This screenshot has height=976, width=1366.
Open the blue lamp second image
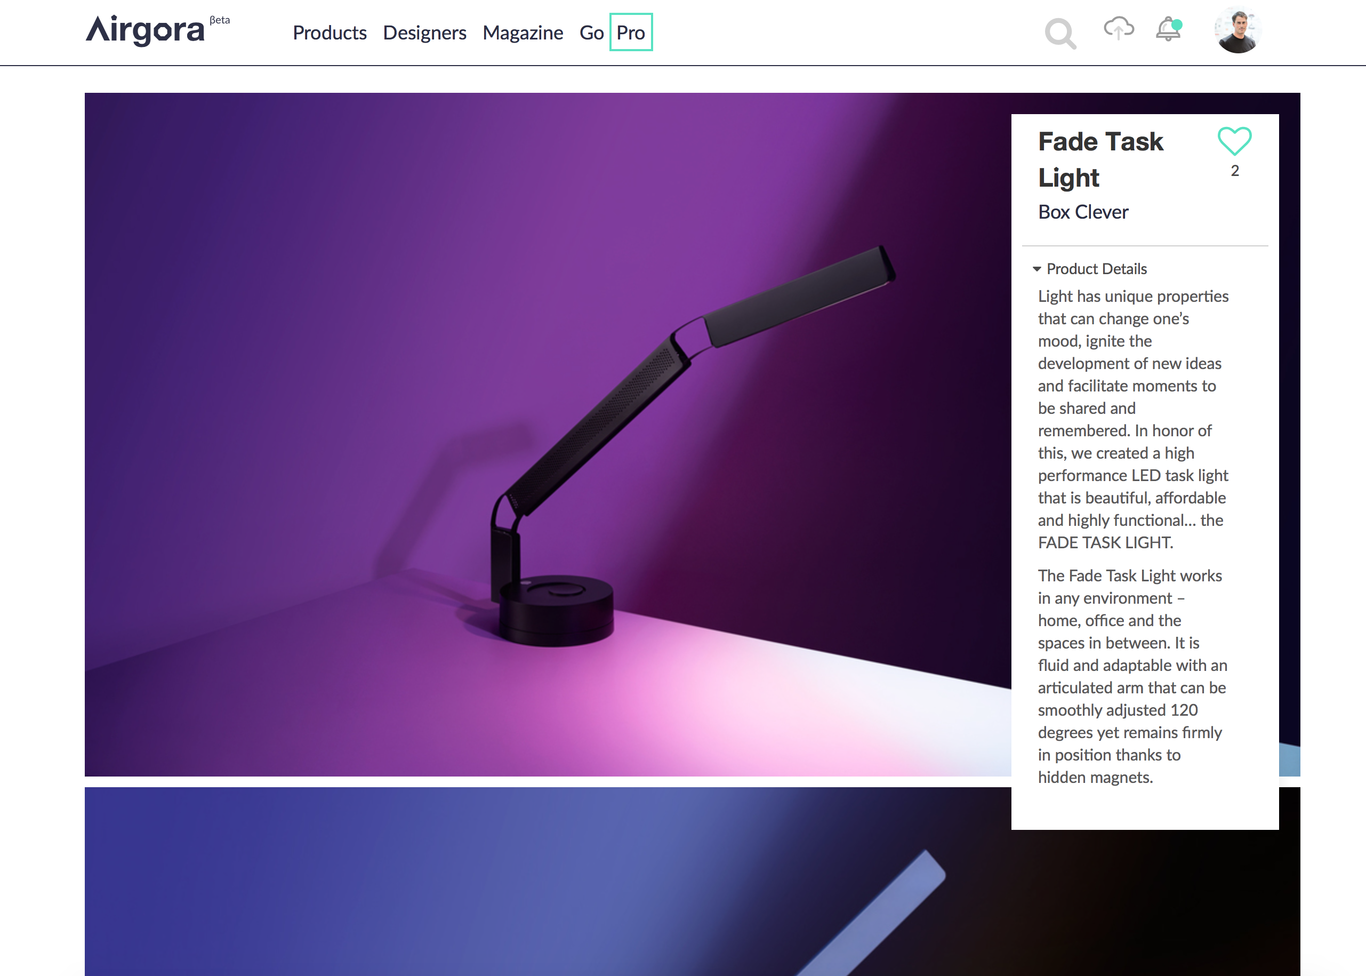coord(548,881)
